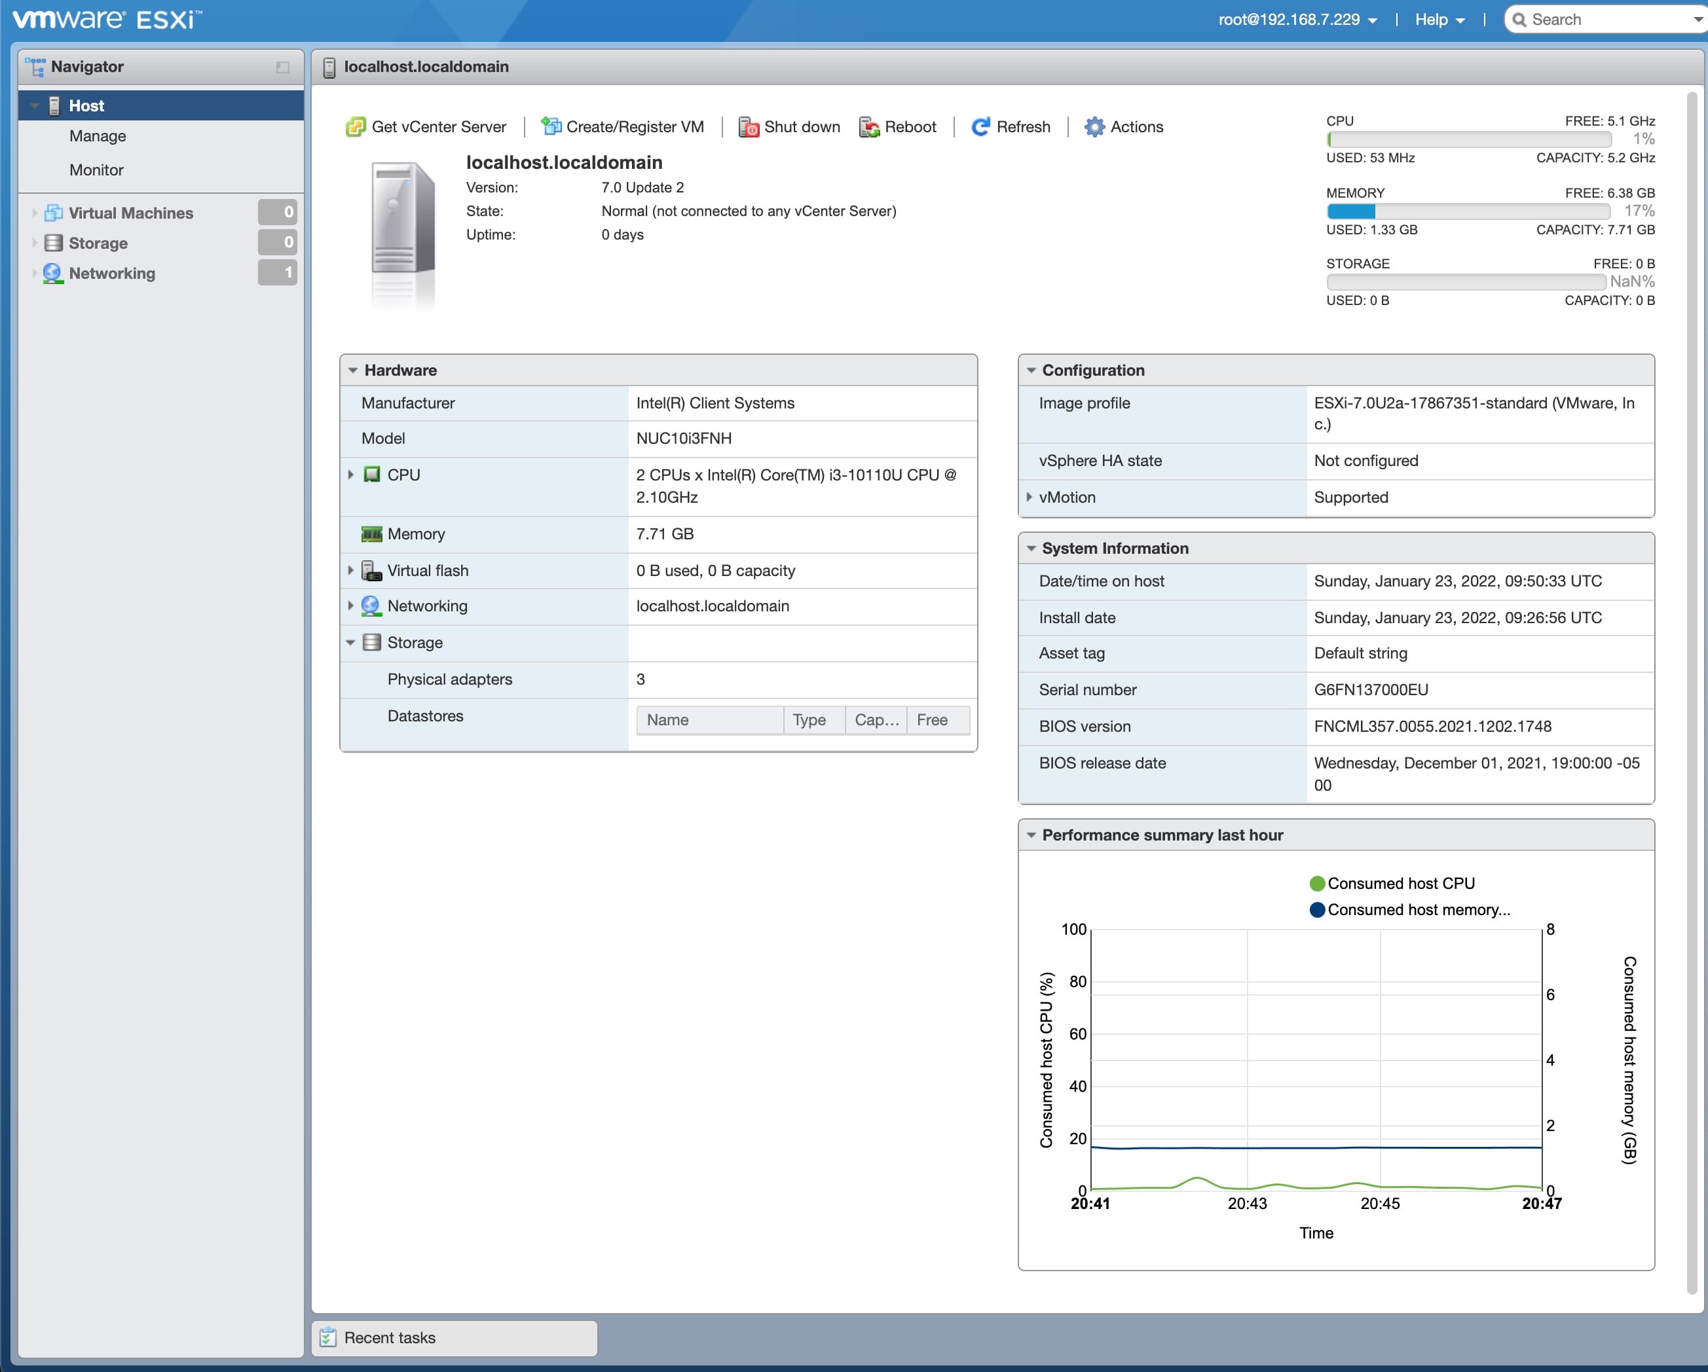Open Virtual Machines in Navigator
Viewport: 1708px width, 1372px height.
click(x=131, y=213)
